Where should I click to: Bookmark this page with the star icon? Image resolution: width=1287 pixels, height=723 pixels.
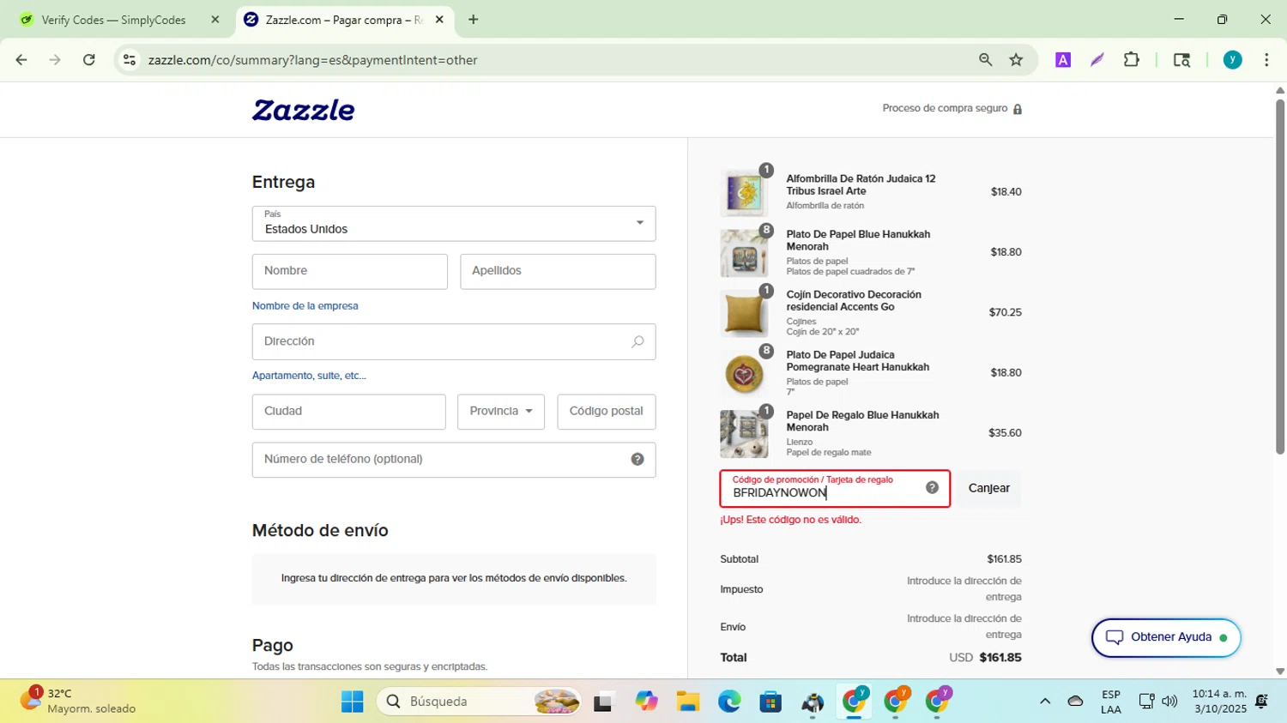click(x=1017, y=60)
